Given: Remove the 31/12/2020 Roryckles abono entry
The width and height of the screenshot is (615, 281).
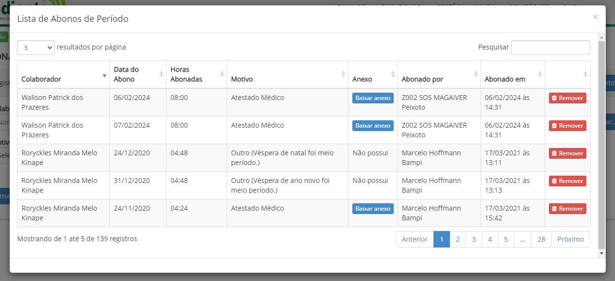Looking at the screenshot, I should pyautogui.click(x=567, y=181).
